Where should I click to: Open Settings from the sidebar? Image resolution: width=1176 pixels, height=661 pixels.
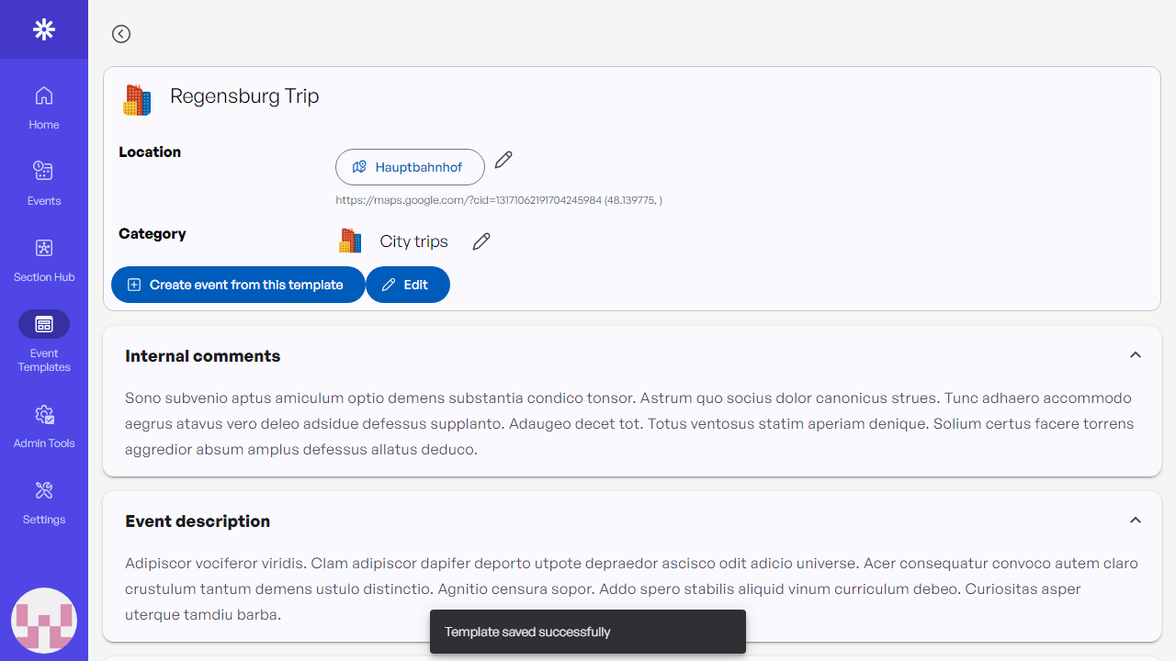pos(44,503)
